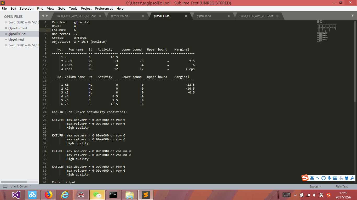
Task: Close the active glpsolEx1.sol tab
Action: (186, 16)
